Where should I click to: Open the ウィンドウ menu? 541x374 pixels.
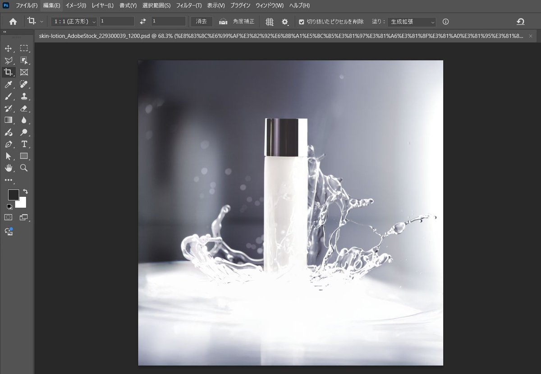coord(270,5)
